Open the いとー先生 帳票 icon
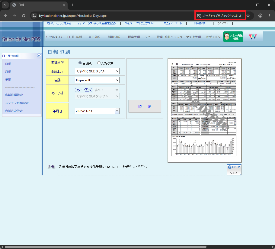 pos(233,37)
